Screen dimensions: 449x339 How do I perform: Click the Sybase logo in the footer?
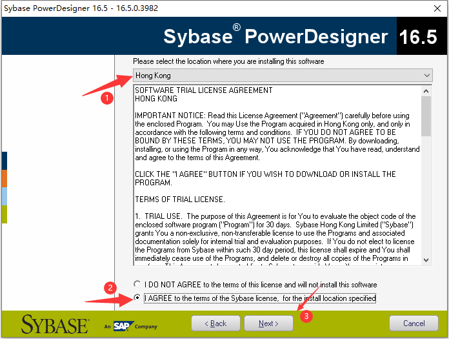55,324
